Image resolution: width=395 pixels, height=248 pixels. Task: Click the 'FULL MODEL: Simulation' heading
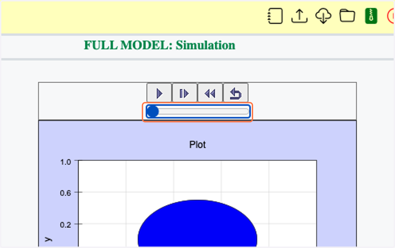point(160,45)
